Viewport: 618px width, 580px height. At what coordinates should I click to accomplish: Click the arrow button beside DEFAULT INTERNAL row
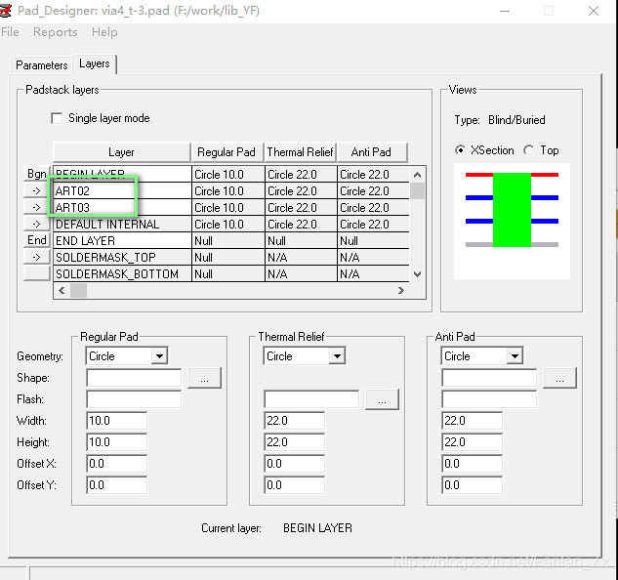coord(37,224)
